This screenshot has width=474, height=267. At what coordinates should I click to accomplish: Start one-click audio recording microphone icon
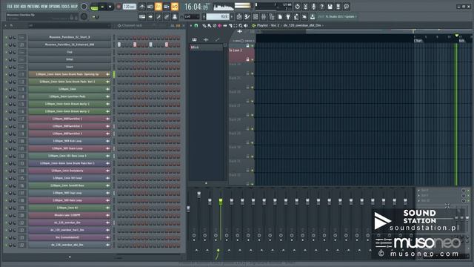pyautogui.click(x=314, y=7)
